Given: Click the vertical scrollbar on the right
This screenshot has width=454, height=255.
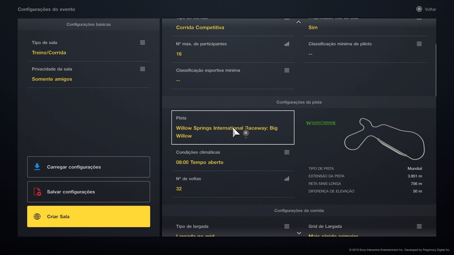Looking at the screenshot, I should click(436, 70).
